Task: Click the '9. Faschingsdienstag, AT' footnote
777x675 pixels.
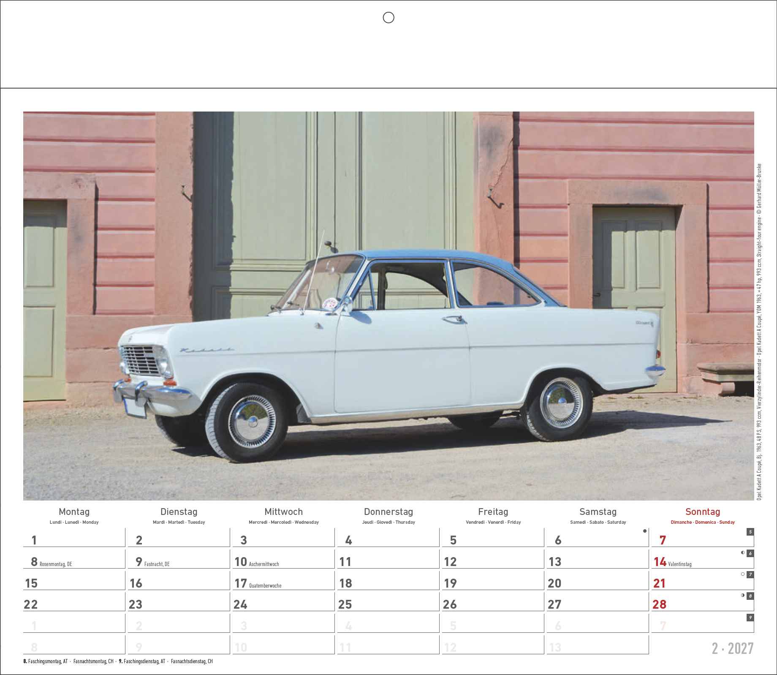Action: coord(142,661)
